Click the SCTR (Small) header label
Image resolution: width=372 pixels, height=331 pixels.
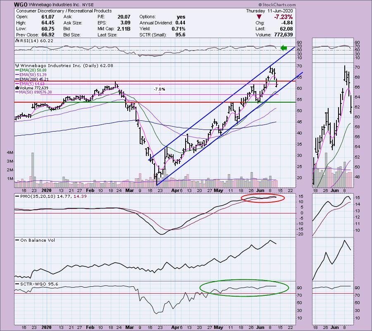153,35
